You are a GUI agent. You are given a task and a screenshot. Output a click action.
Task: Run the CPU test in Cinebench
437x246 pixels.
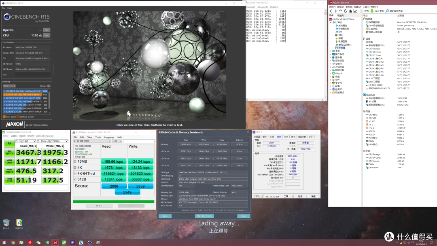pos(47,35)
